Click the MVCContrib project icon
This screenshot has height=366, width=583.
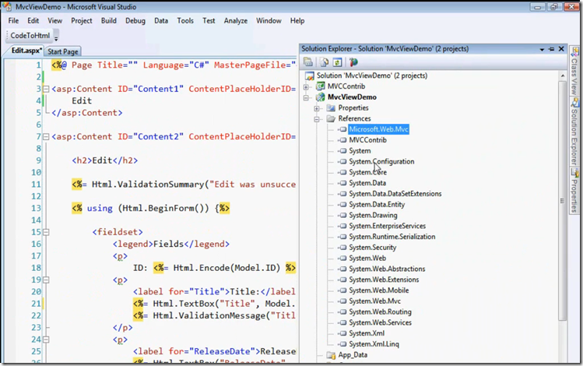pos(320,86)
